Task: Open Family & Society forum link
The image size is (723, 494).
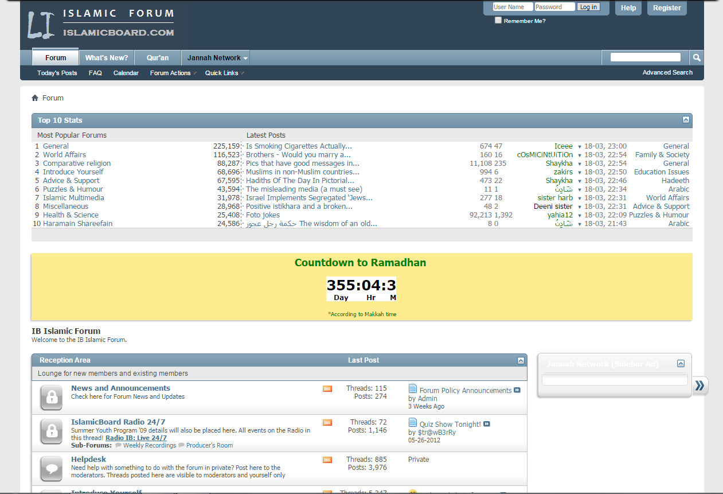Action: (662, 155)
